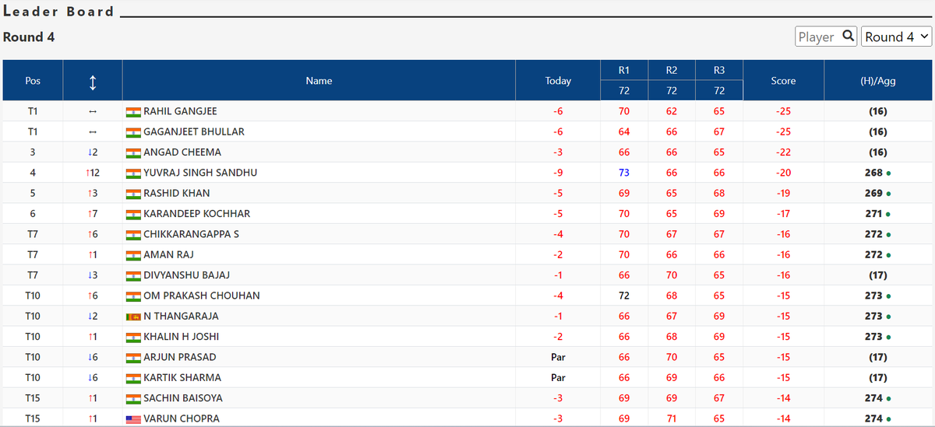Image resolution: width=935 pixels, height=427 pixels.
Task: Click Divyanshu Bajaj's R2 score 70
Action: click(x=672, y=275)
